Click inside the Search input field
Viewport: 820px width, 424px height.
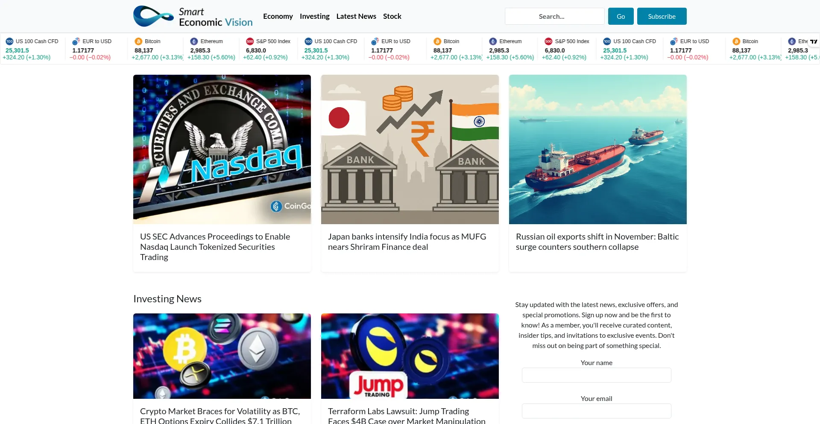(x=554, y=16)
